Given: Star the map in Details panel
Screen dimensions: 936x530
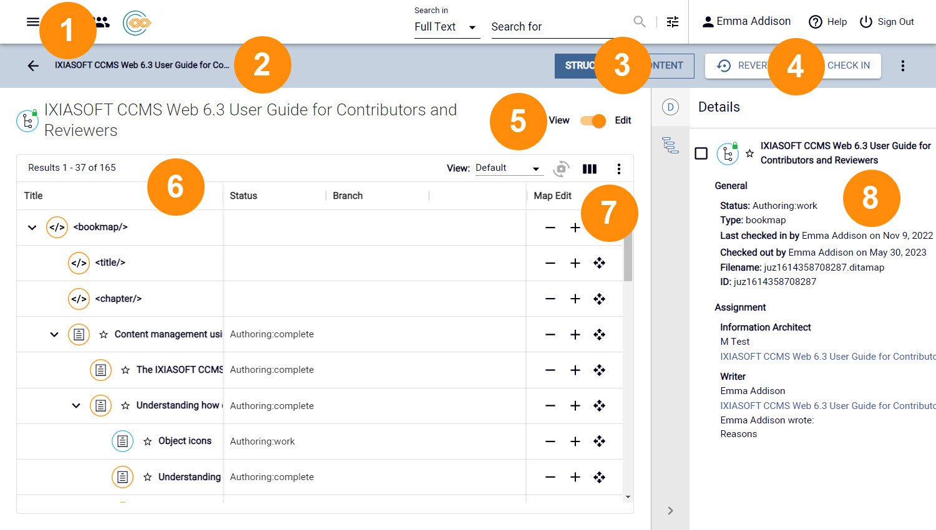Looking at the screenshot, I should [750, 153].
